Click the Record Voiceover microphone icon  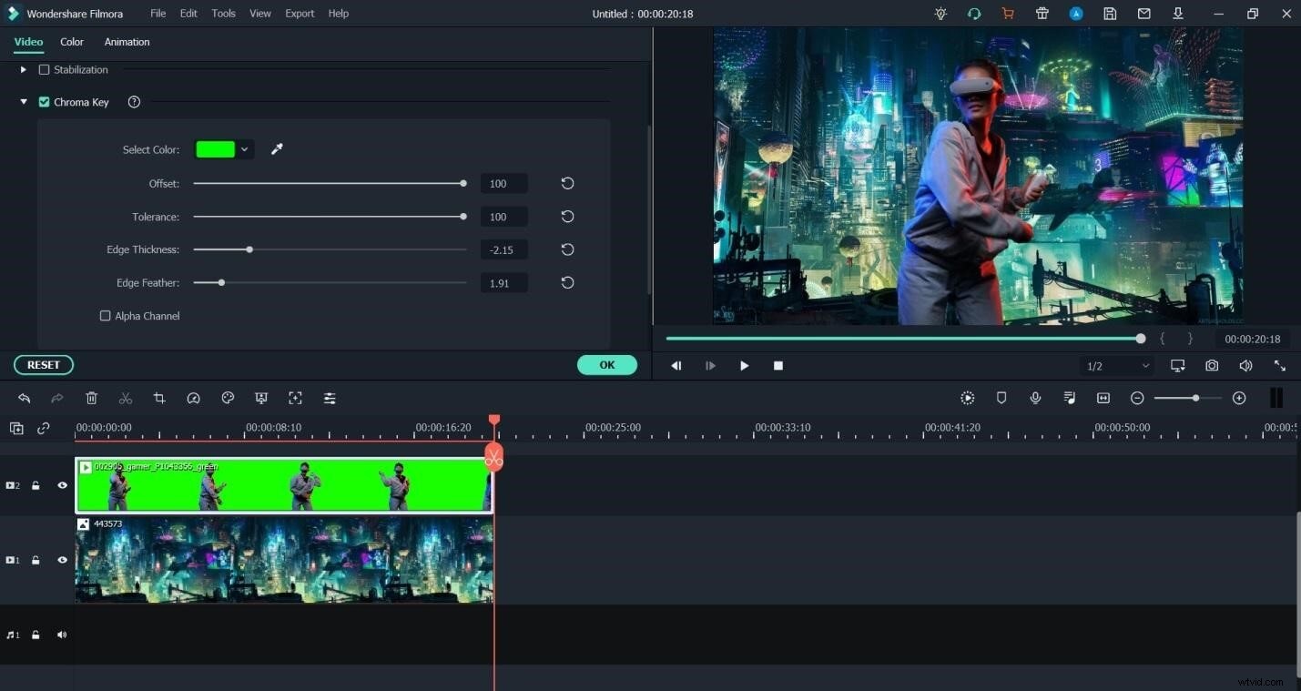pos(1035,398)
